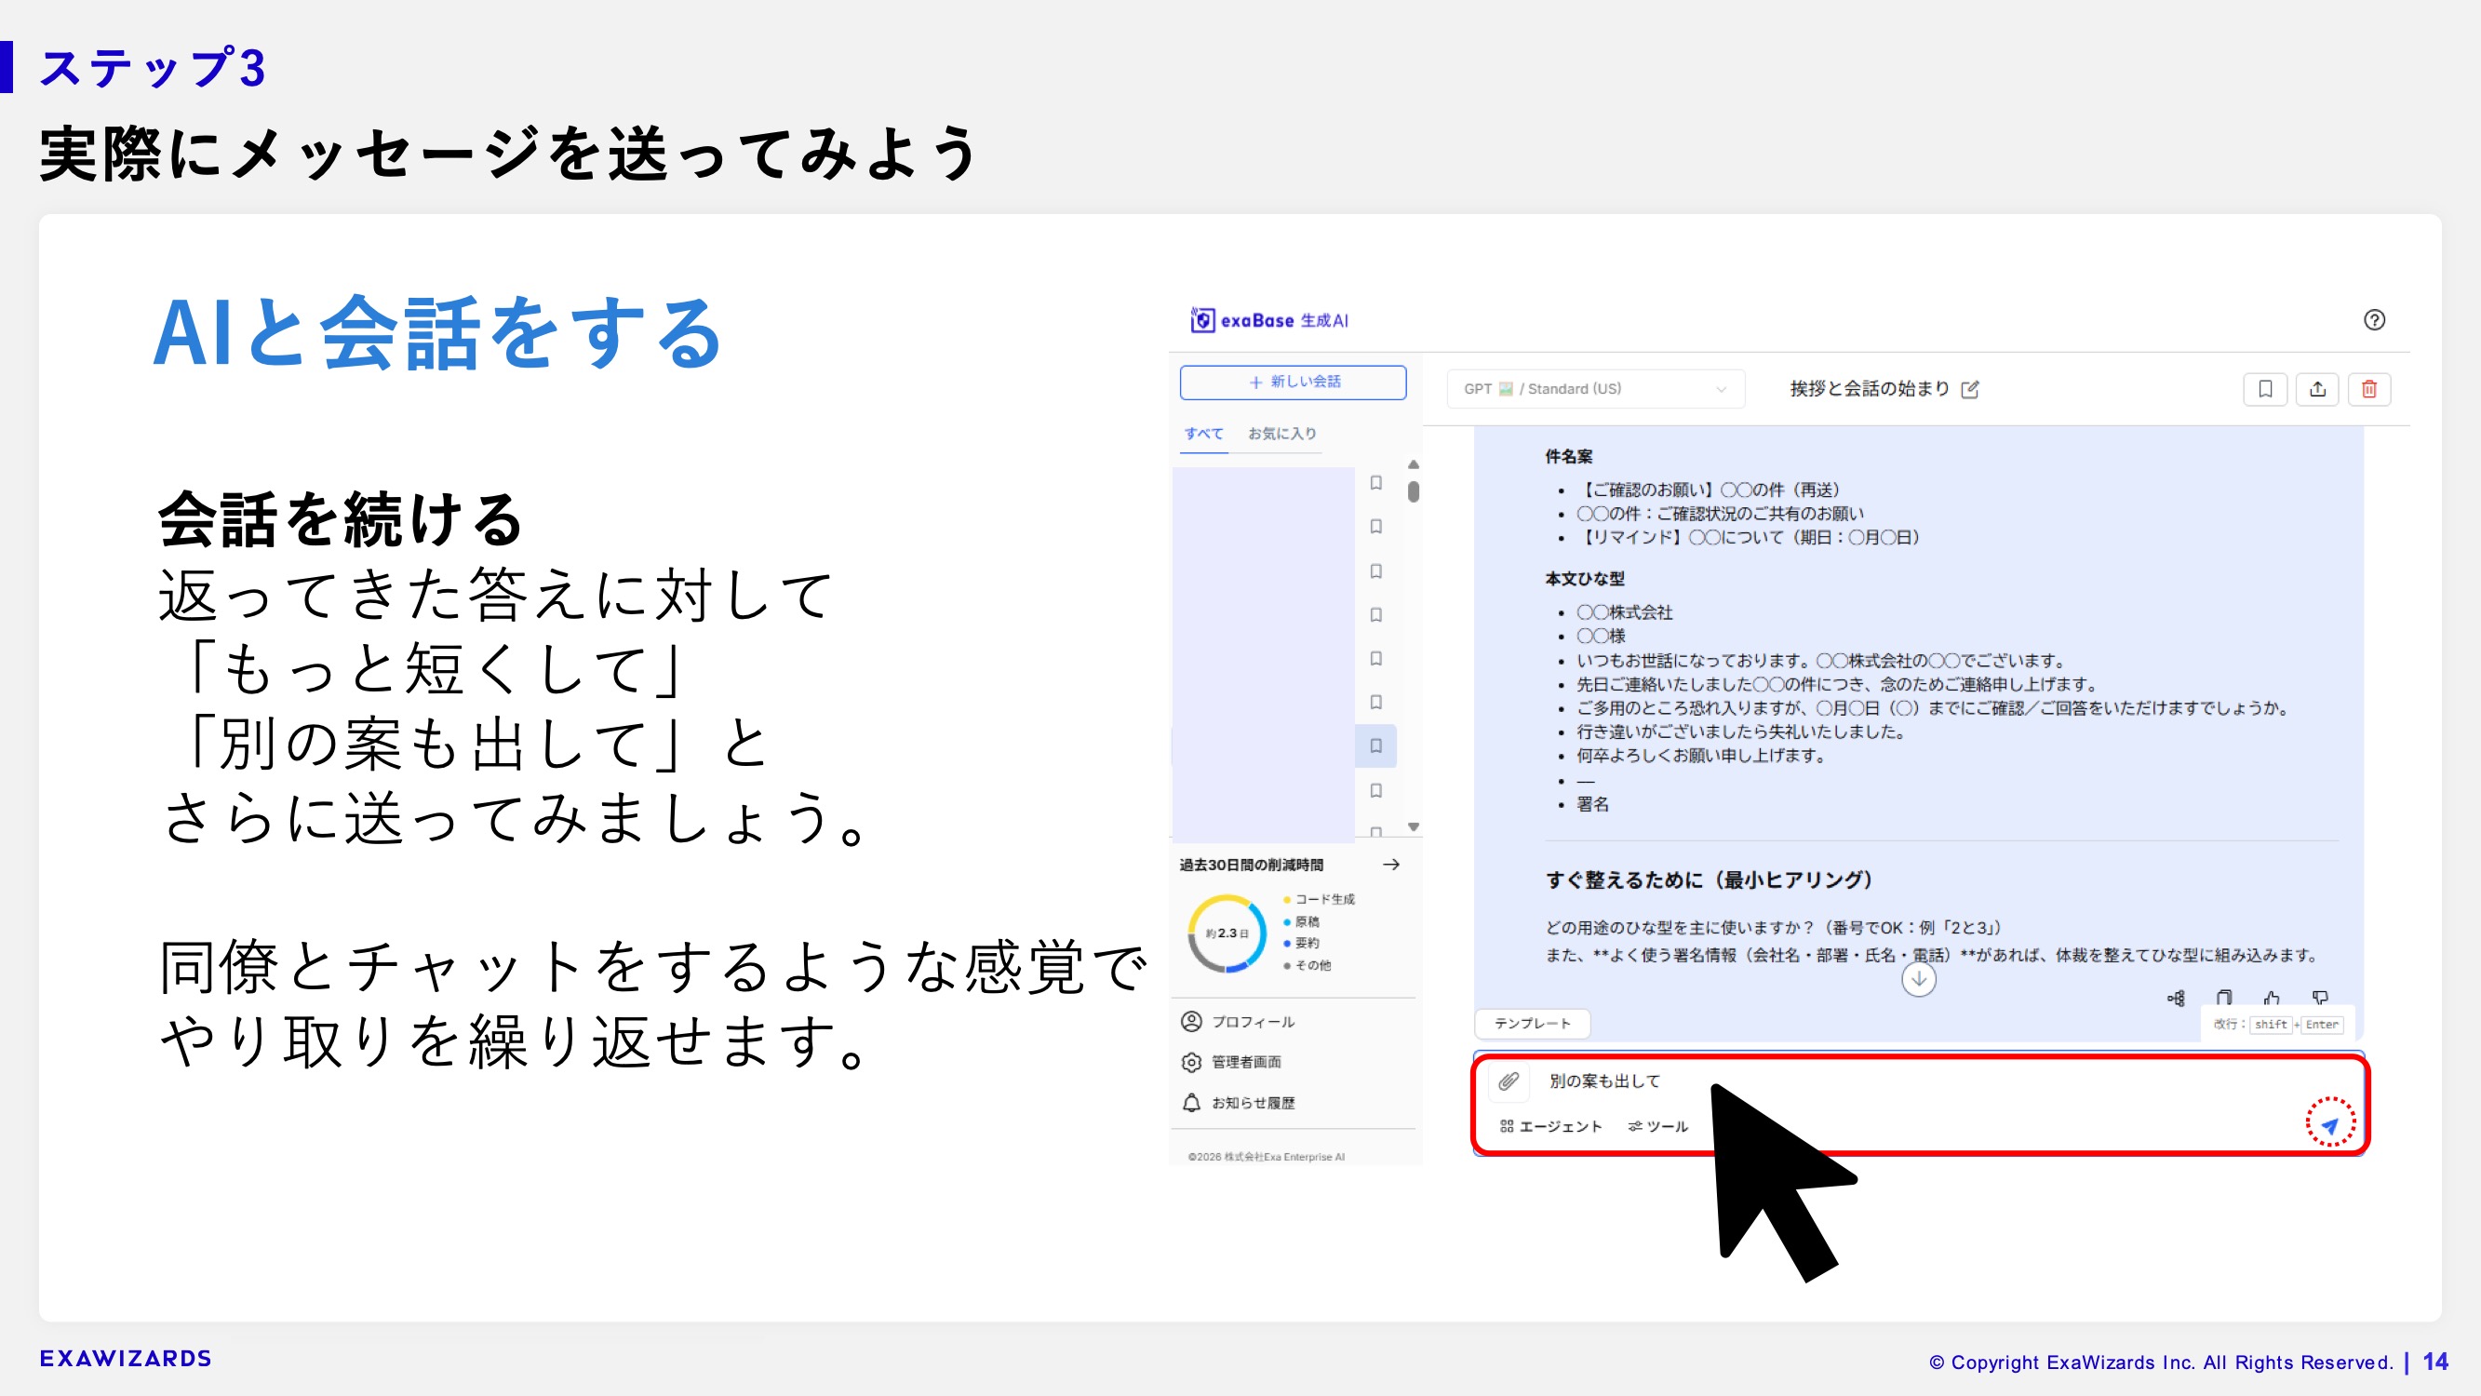Viewport: 2481px width, 1396px height.
Task: Click the ステップ3 label
Action: tap(153, 68)
